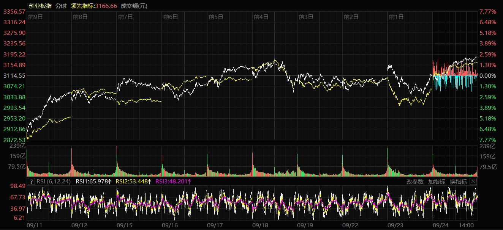
Task: Click the 0.00% baseline label on right axis
Action: click(x=488, y=76)
